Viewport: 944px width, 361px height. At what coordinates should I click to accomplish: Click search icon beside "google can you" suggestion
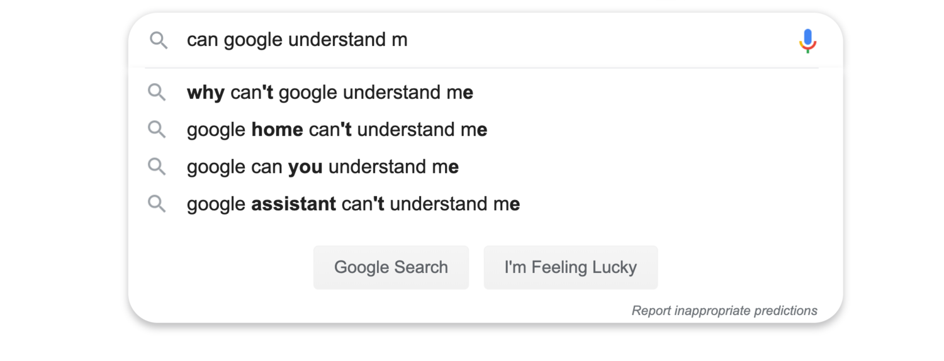tap(157, 167)
